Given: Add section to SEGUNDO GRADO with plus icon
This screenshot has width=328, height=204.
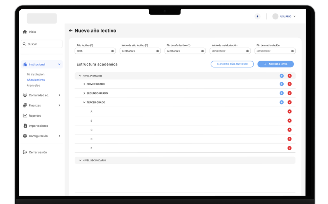Looking at the screenshot, I should 281,93.
